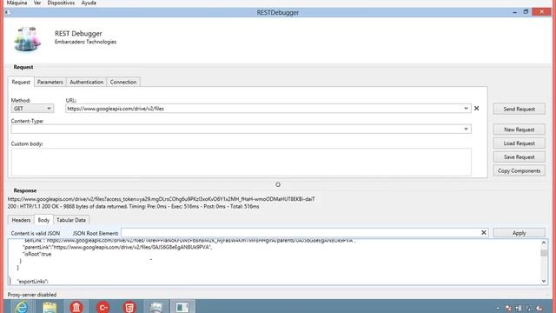
Task: Open the red C++ taskbar app
Action: [x=103, y=307]
